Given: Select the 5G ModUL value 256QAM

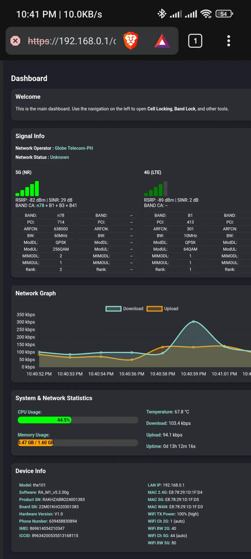Looking at the screenshot, I should 61,249.
